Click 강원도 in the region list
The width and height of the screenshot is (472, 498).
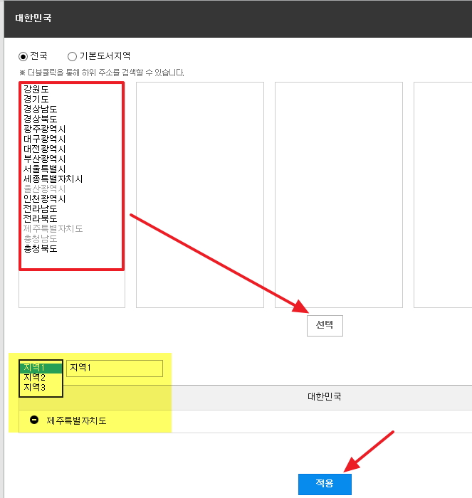tap(36, 89)
